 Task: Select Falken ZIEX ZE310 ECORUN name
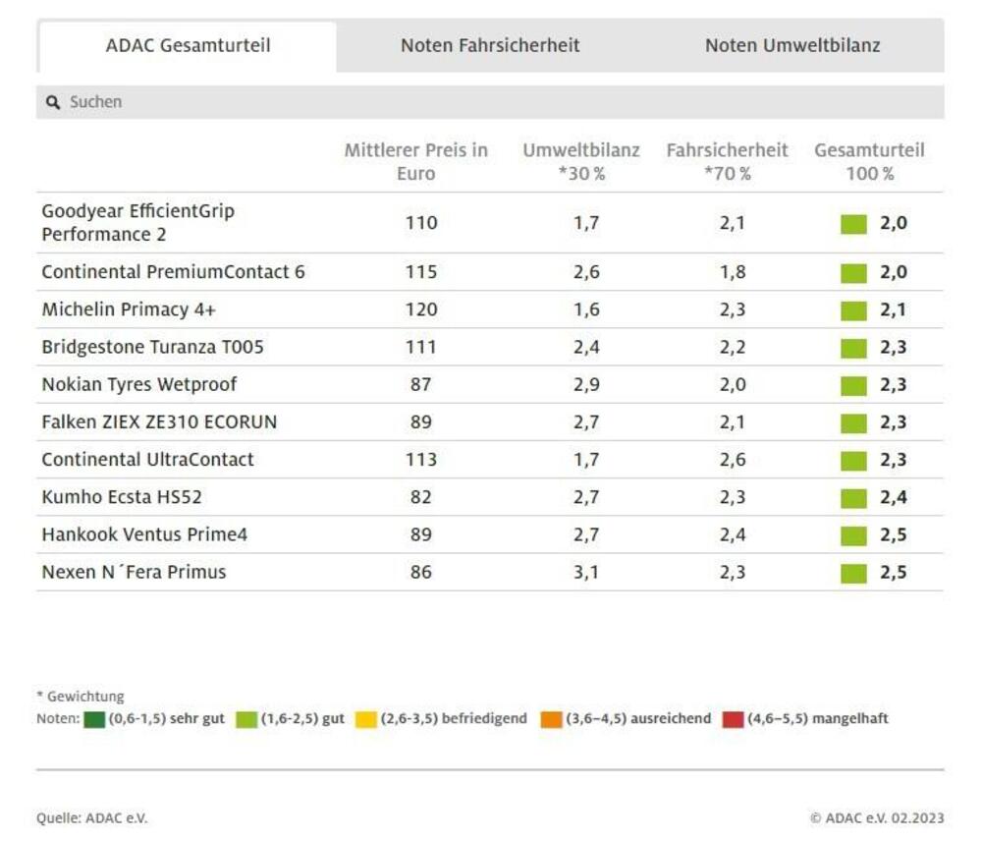click(x=159, y=421)
